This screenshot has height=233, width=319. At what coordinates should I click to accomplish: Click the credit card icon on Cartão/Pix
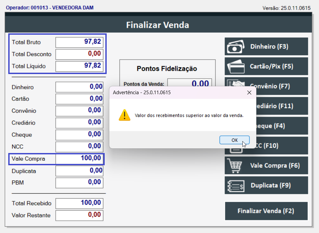click(x=236, y=66)
